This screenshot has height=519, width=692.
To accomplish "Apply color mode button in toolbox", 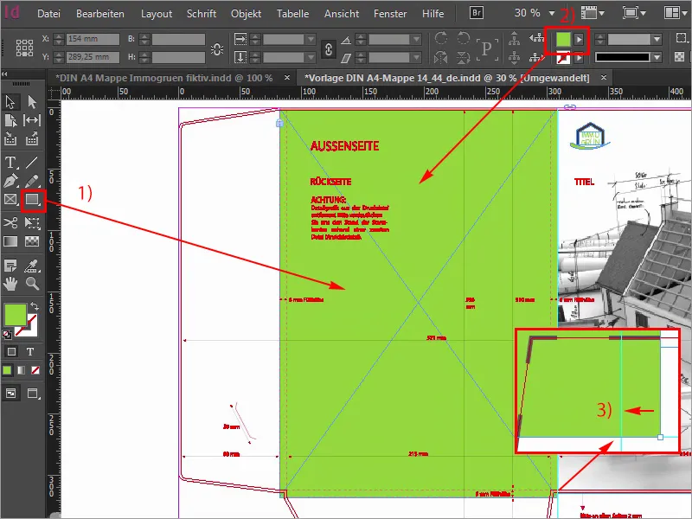I will point(7,370).
